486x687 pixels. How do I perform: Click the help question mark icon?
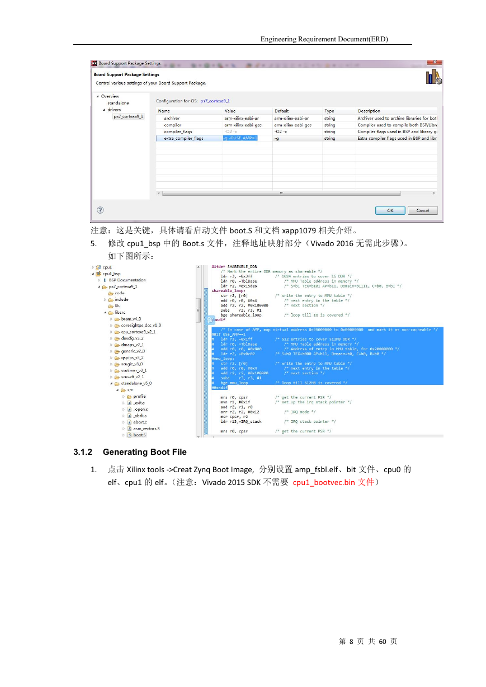click(x=100, y=210)
